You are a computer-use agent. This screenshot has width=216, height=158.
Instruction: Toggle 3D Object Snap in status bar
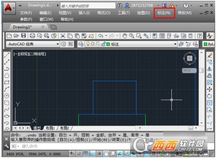[x=113, y=154]
